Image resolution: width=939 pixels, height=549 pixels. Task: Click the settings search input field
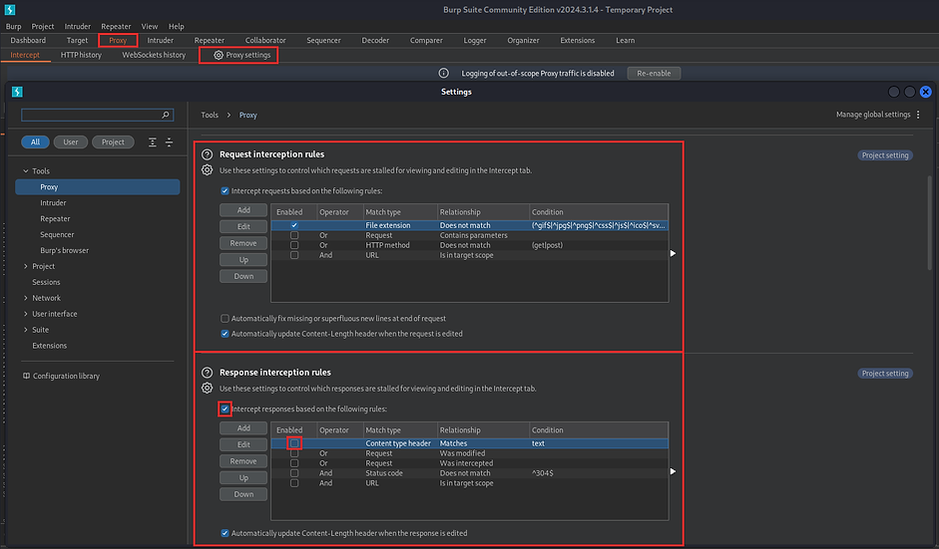point(97,115)
